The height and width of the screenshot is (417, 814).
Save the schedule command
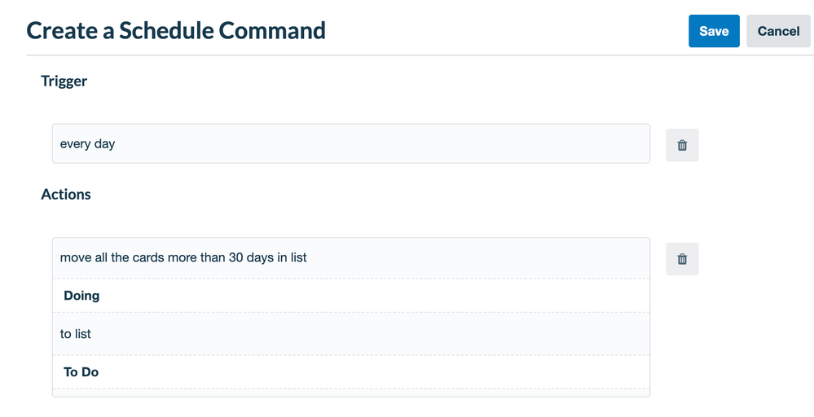pos(714,31)
